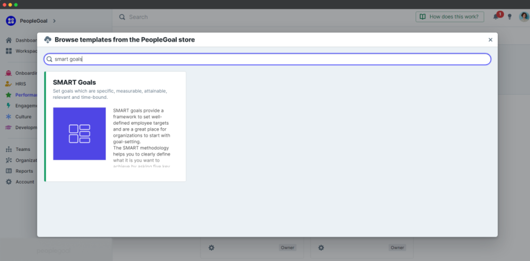This screenshot has height=261, width=530.
Task: Click the Performance star icon
Action: (9, 95)
